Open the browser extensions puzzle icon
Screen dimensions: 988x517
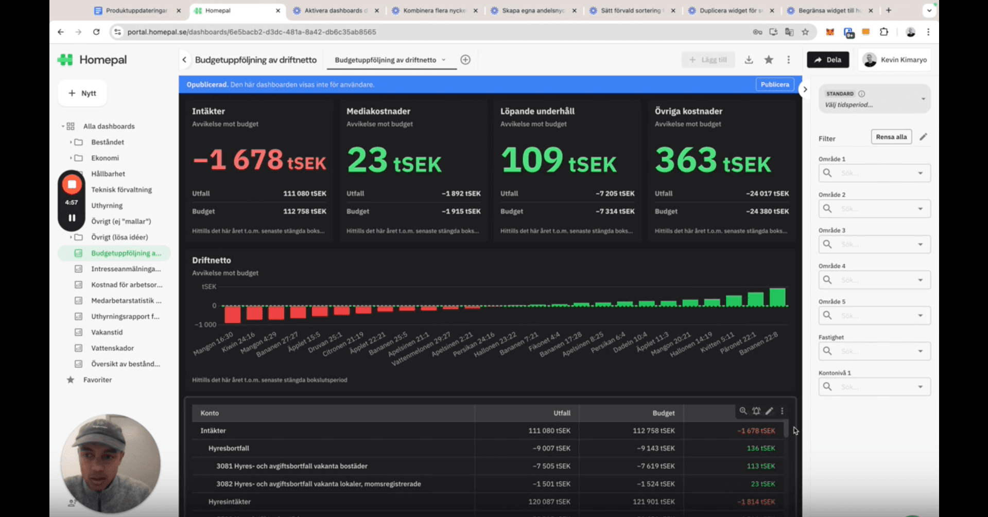click(884, 32)
